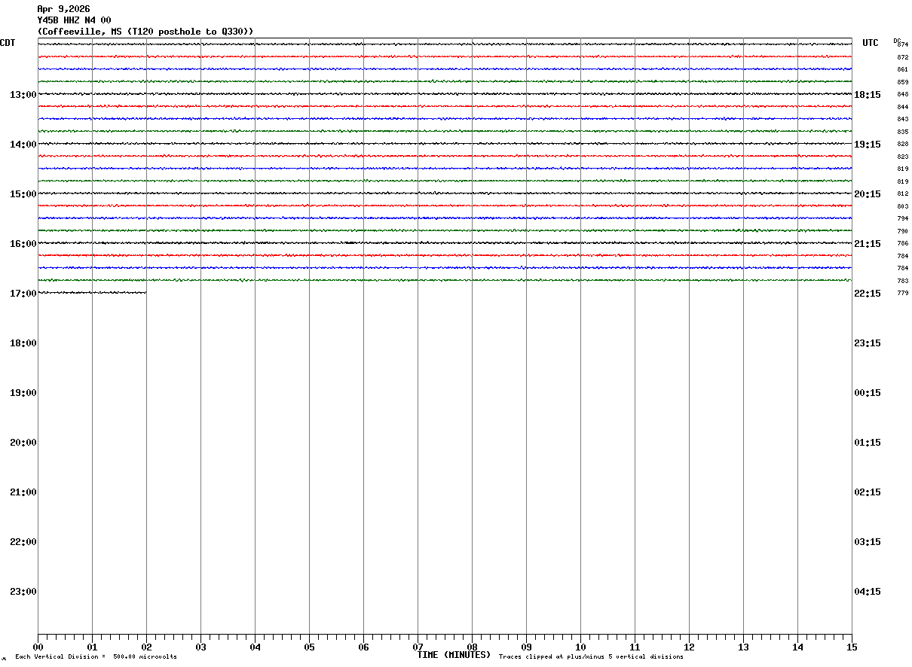Screen dimensions: 912x667
Task: Click the DC offset value '786'
Action: 903,244
